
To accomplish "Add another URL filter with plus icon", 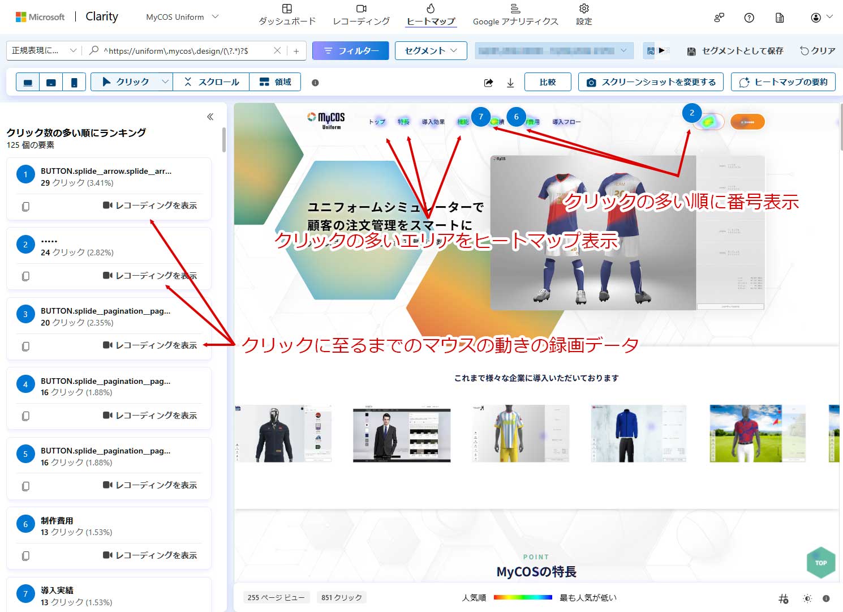I will pos(296,51).
